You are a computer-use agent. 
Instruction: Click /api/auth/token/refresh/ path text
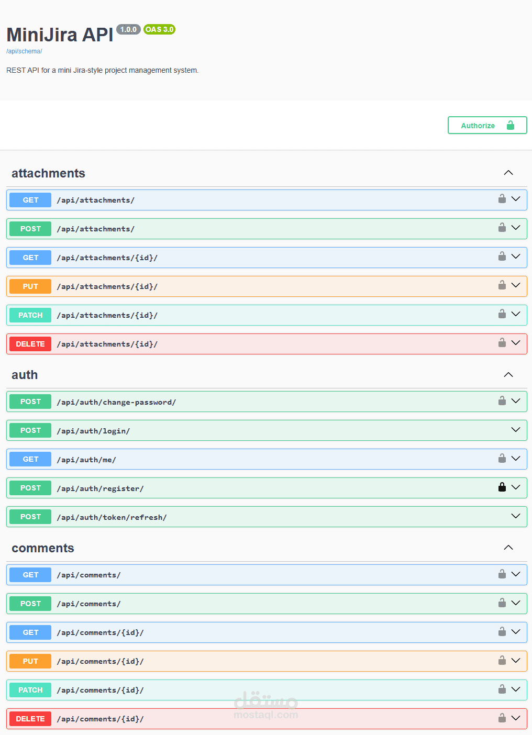pos(112,517)
